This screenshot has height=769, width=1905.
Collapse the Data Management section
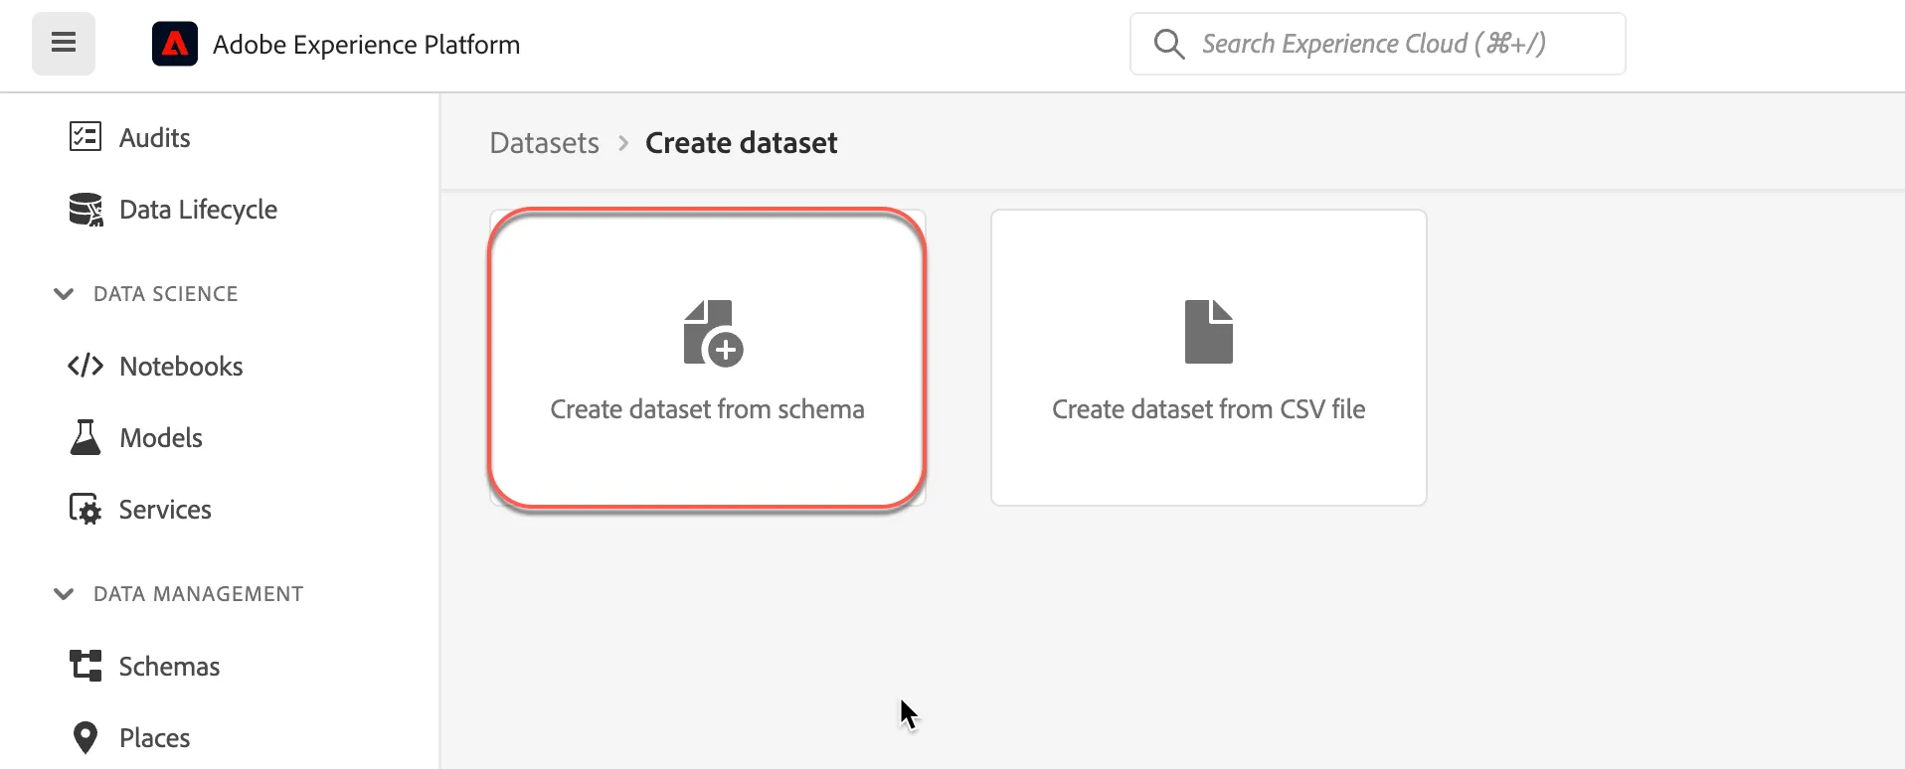[x=64, y=594]
